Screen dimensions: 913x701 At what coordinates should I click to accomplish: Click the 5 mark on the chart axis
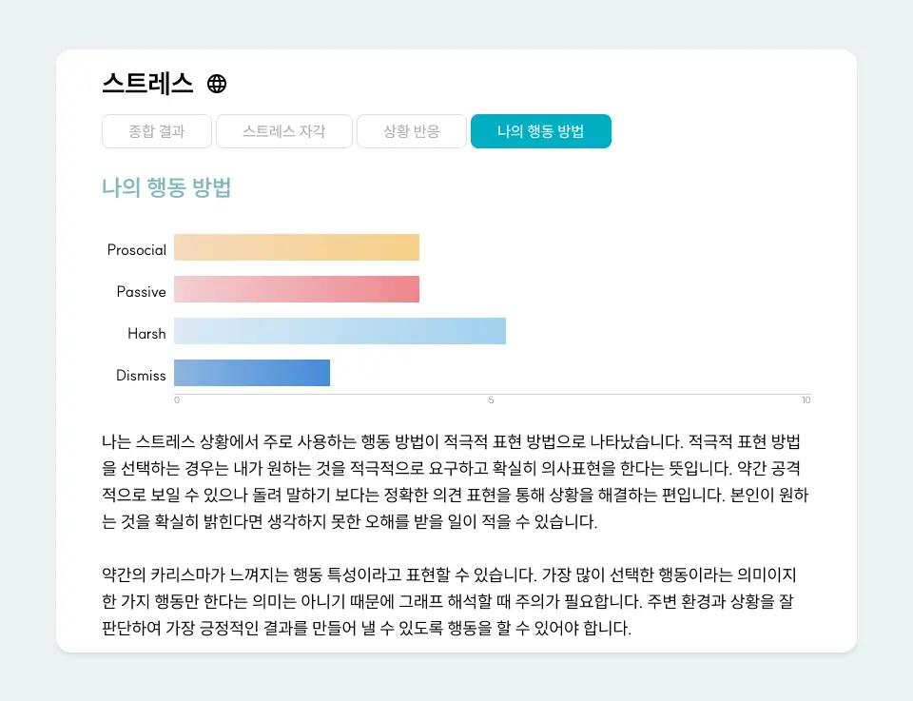click(491, 399)
